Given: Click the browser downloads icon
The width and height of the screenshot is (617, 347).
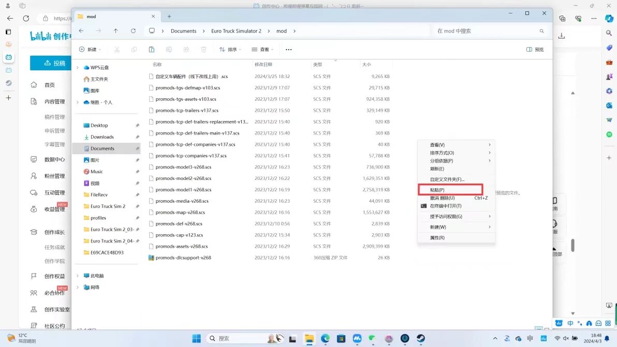Looking at the screenshot, I should (562, 36).
